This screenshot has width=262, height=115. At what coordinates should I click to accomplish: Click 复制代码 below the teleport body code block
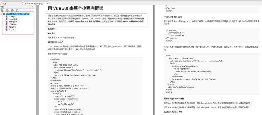pos(169,92)
